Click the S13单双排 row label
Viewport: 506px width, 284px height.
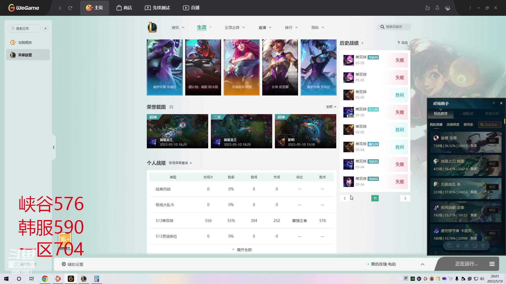point(164,221)
